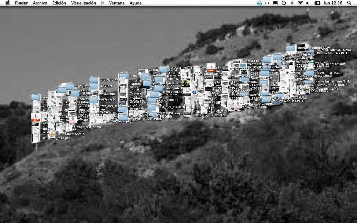This screenshot has height=223, width=357.
Task: Open the Visualización menu
Action: pos(83,3)
